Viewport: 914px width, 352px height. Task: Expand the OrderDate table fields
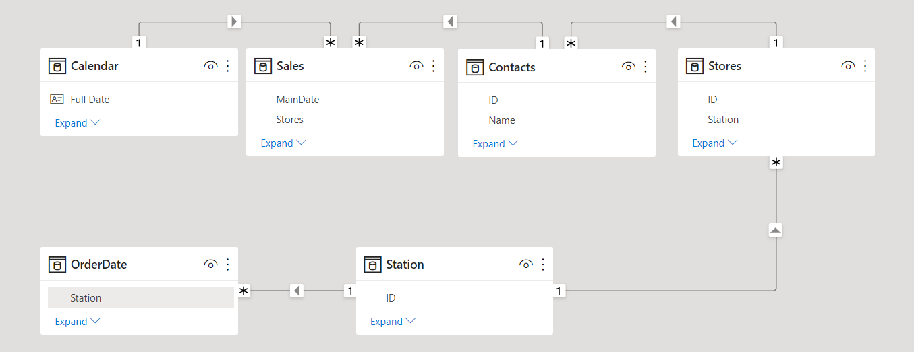(78, 322)
